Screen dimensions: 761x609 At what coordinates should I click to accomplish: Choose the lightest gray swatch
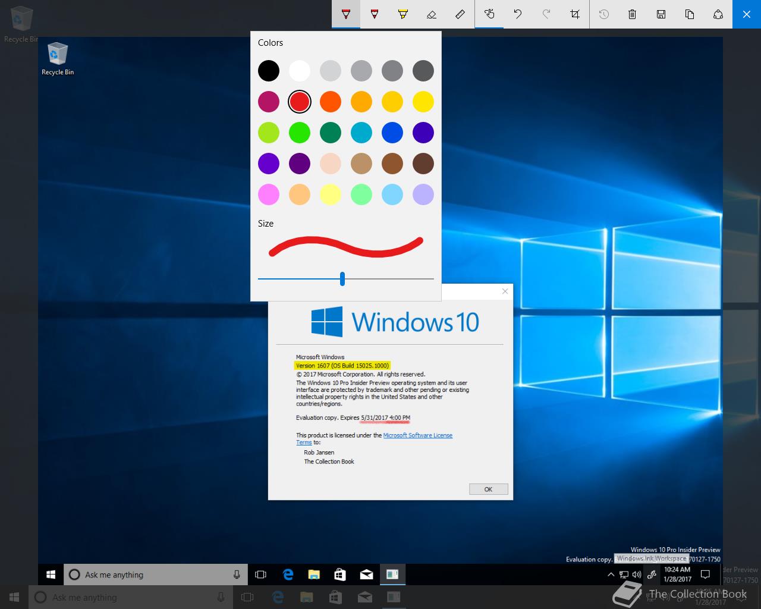[331, 71]
